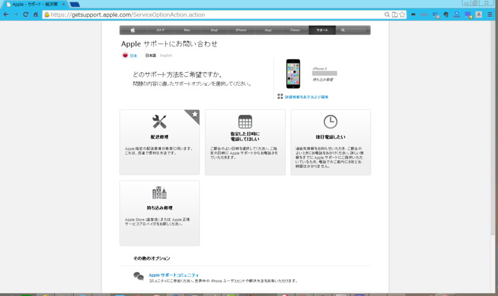
Task: Select the clock icon for call later
Action: pyautogui.click(x=331, y=122)
